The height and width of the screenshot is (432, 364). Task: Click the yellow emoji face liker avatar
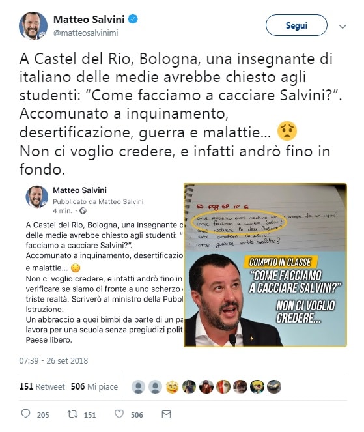173,386
